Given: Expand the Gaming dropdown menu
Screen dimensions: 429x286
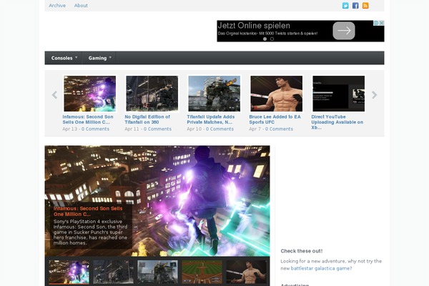Looking at the screenshot, I should point(99,58).
